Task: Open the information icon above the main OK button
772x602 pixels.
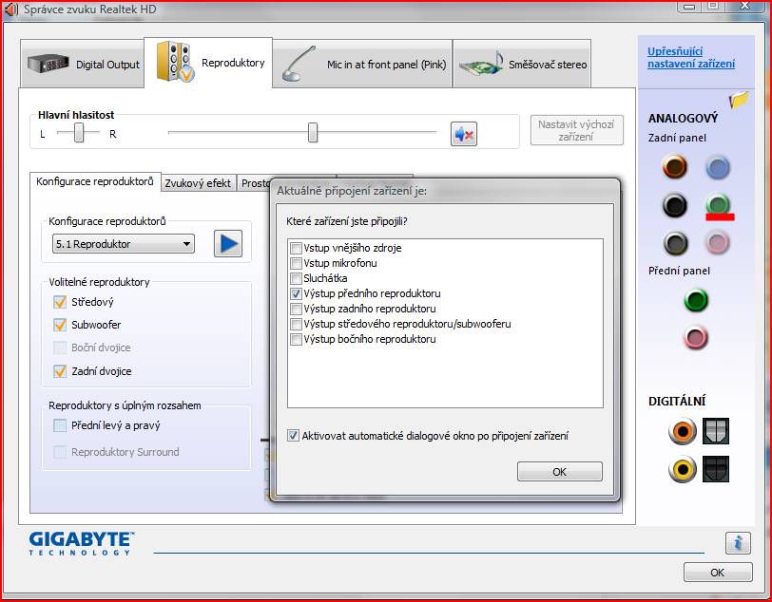Action: pos(738,543)
